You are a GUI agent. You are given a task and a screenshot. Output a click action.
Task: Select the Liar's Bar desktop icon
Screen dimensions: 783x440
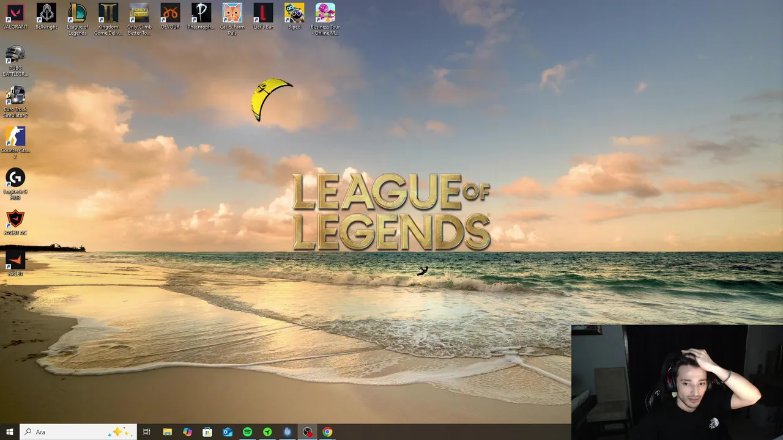(263, 16)
